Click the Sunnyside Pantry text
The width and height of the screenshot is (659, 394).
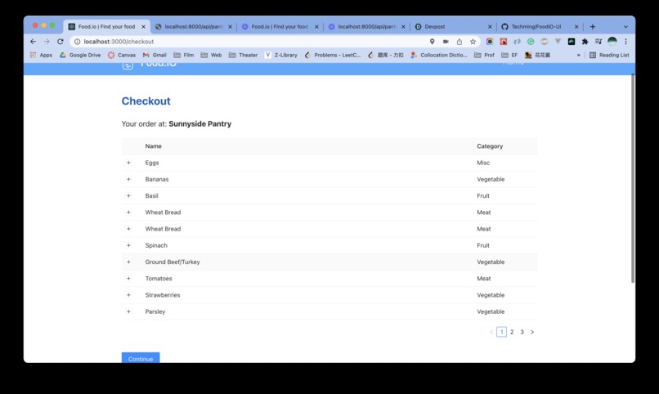pyautogui.click(x=200, y=124)
